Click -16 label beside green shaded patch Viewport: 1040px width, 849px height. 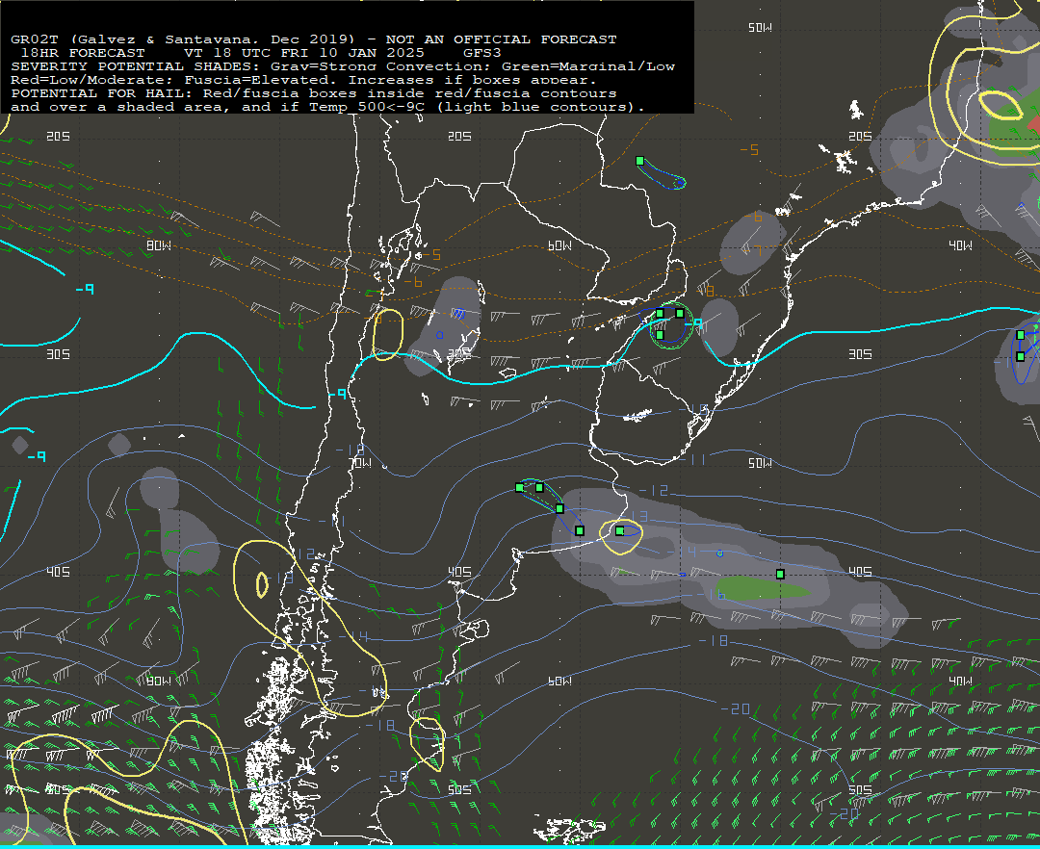tap(711, 595)
